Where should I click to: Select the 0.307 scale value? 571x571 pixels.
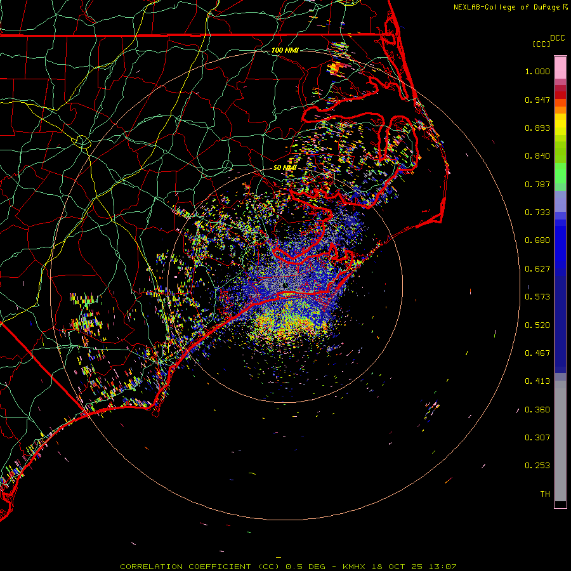pyautogui.click(x=537, y=438)
